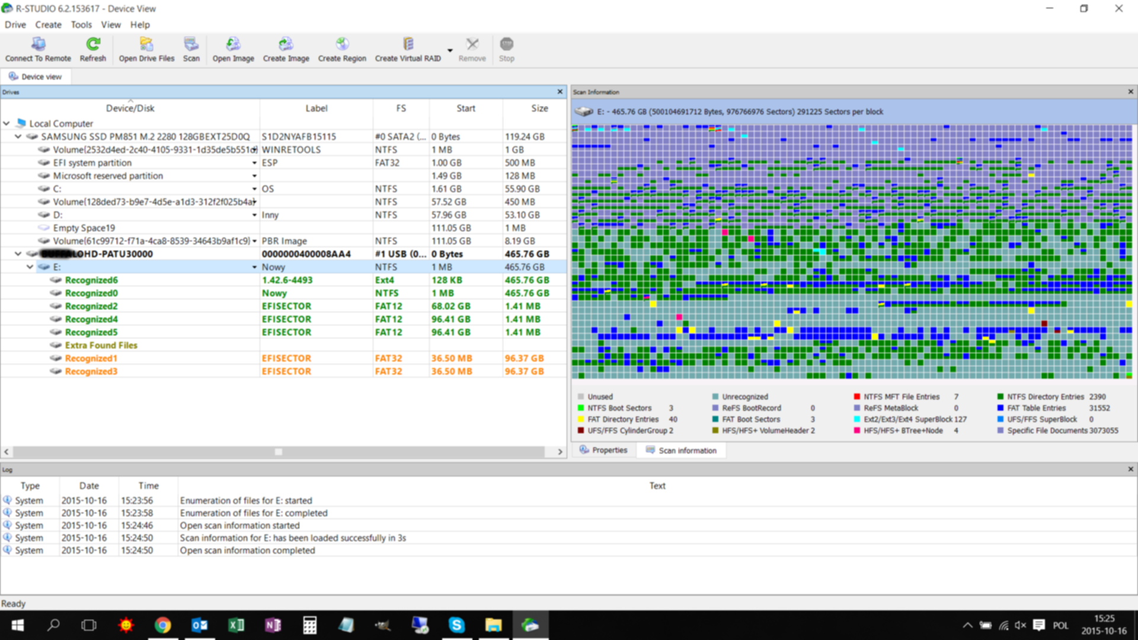Open dropdown arrow on EFI system partition row
The image size is (1138, 640).
tap(254, 163)
